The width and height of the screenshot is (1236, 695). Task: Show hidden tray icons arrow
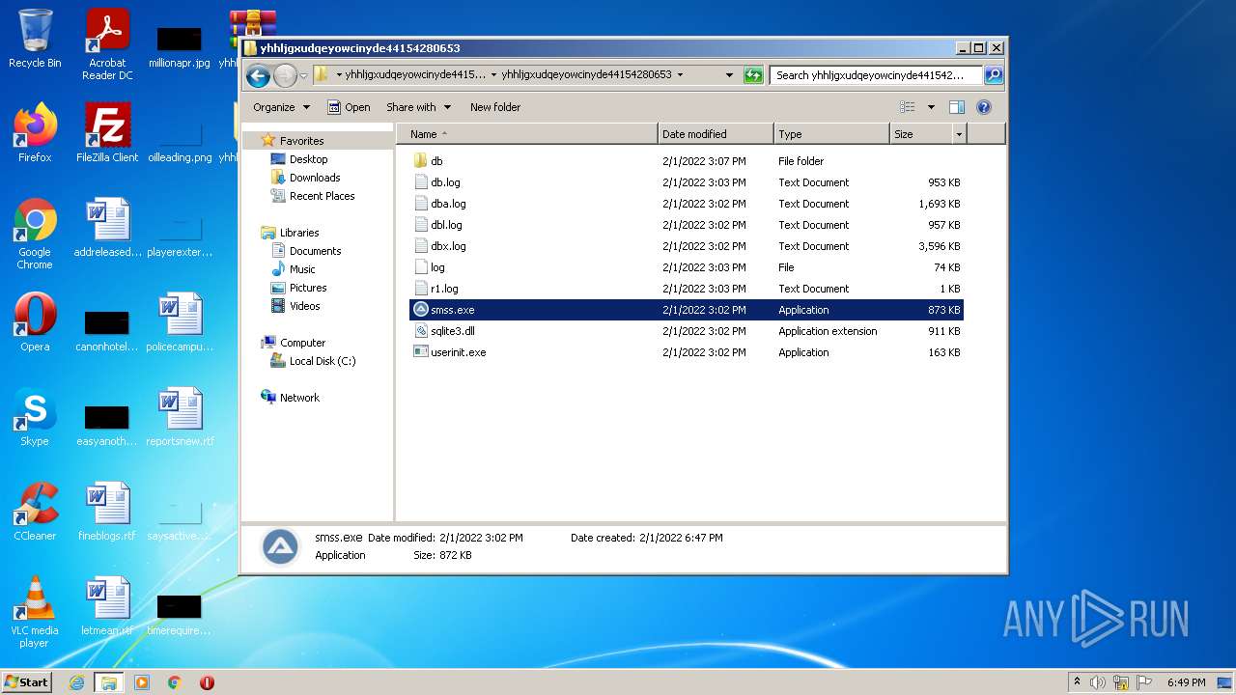coord(1078,682)
